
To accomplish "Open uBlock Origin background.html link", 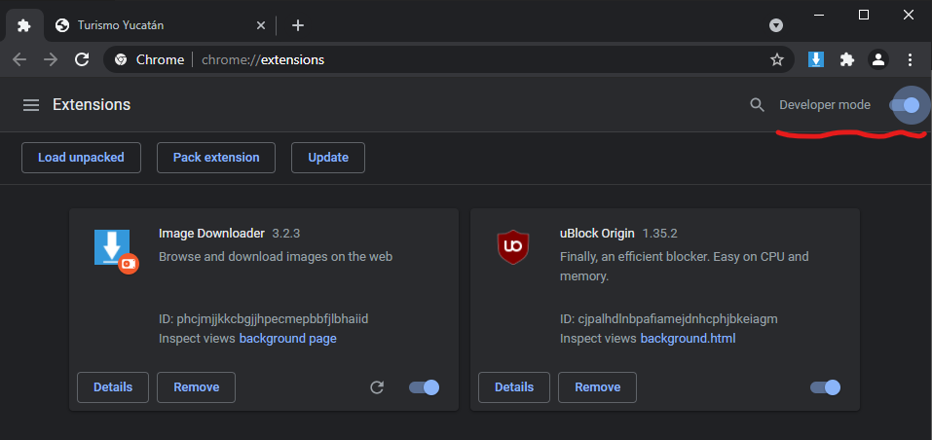I will (x=688, y=339).
